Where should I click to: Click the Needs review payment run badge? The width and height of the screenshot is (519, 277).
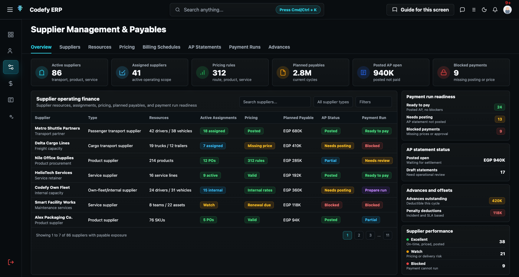pyautogui.click(x=377, y=160)
